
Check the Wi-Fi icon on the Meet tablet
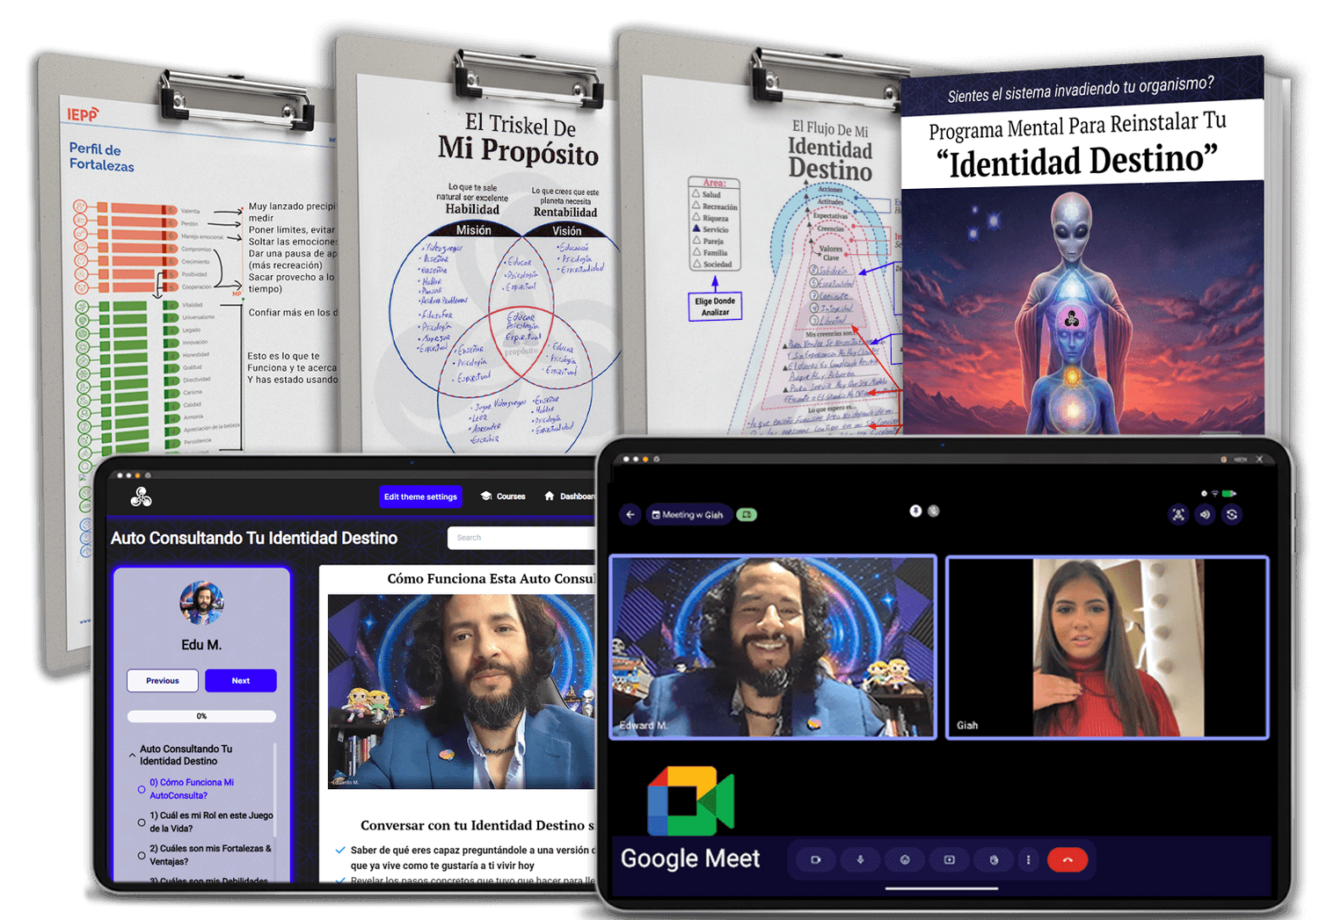click(1214, 494)
